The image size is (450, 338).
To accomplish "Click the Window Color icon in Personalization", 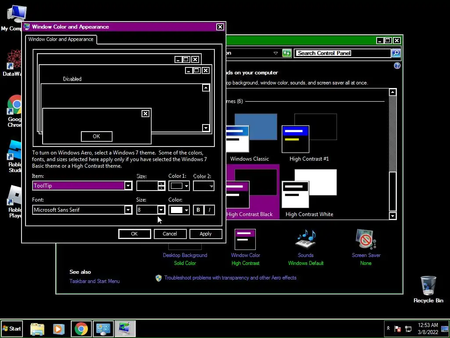I will [245, 239].
